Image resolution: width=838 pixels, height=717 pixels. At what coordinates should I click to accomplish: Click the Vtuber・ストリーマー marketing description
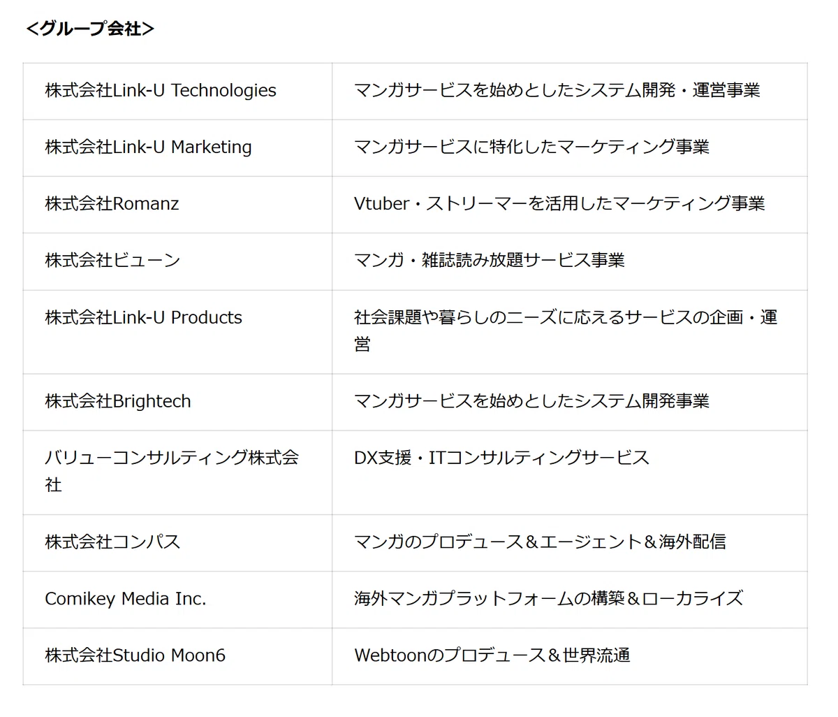(x=559, y=203)
